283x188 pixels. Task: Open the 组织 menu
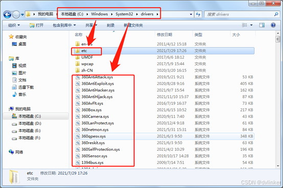click(14, 25)
